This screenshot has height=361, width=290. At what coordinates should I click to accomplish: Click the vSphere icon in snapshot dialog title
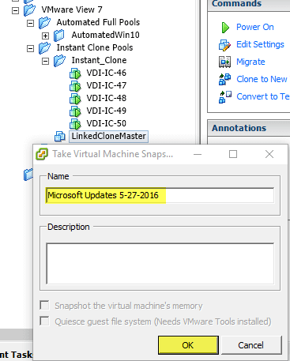[42, 154]
